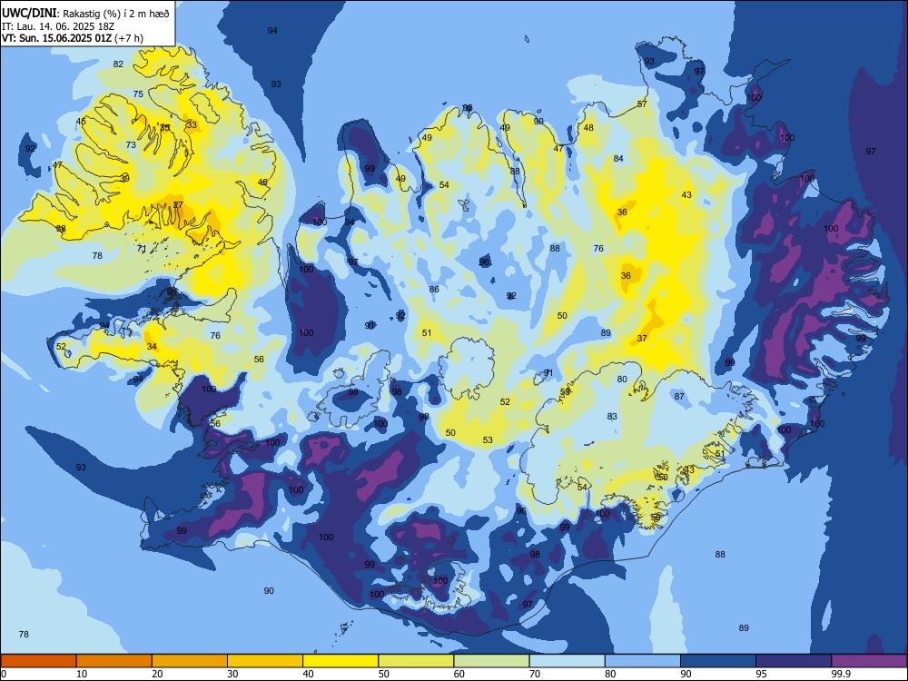The image size is (908, 681).
Task: Click the map value '75'
Action: tap(138, 94)
